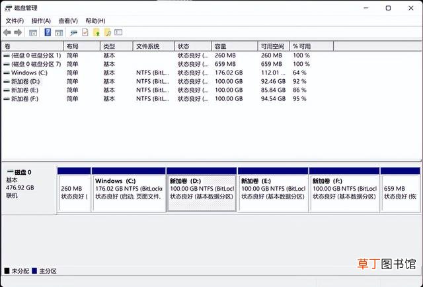Click the volume icon beside 新加卷 (D:) row

click(x=7, y=81)
